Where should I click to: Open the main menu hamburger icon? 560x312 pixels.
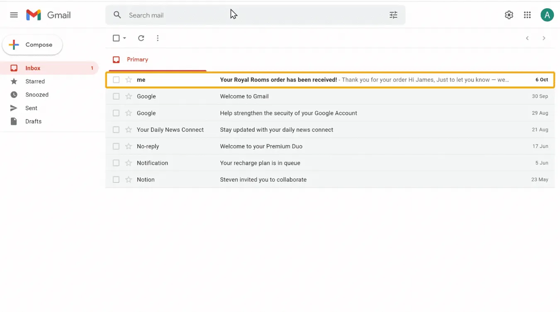[14, 15]
